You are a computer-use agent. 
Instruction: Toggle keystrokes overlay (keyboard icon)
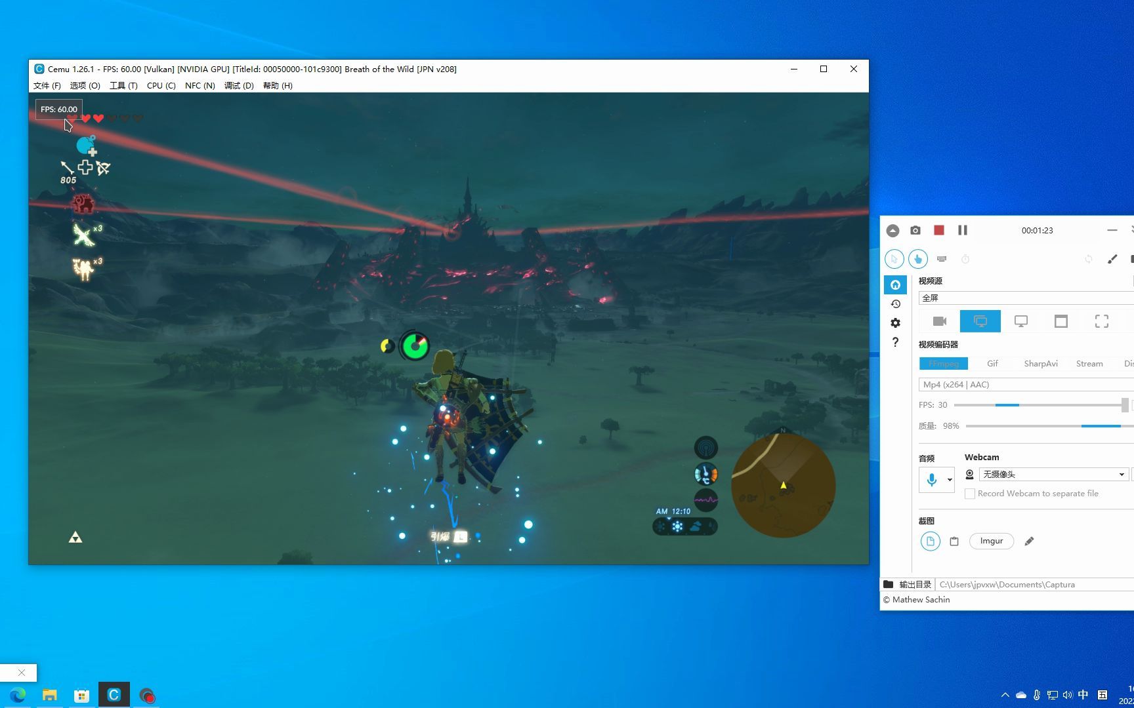point(942,259)
